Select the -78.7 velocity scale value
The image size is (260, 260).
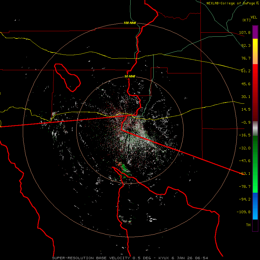(x=245, y=187)
